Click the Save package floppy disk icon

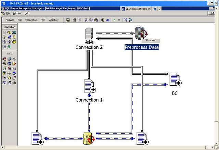tap(68, 20)
